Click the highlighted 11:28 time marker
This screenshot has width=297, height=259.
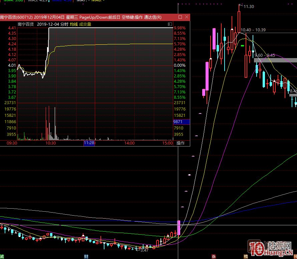click(89, 143)
